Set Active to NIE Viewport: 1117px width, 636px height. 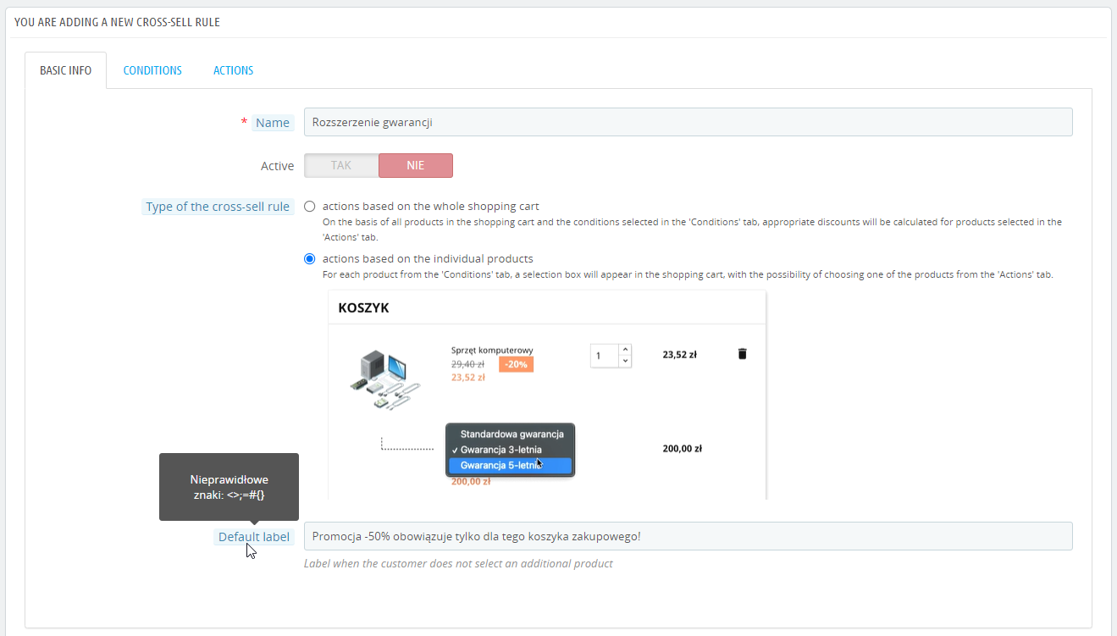pyautogui.click(x=415, y=165)
